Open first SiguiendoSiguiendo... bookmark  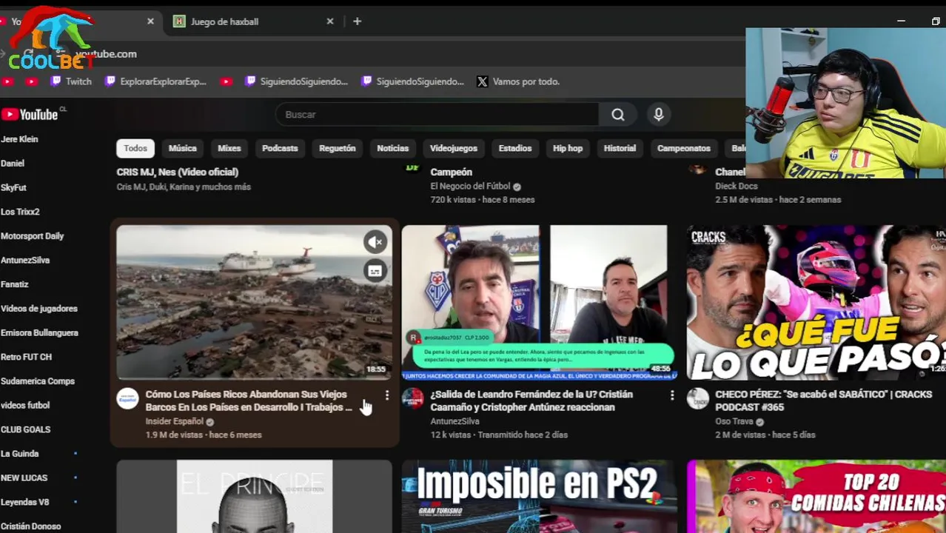coord(296,81)
